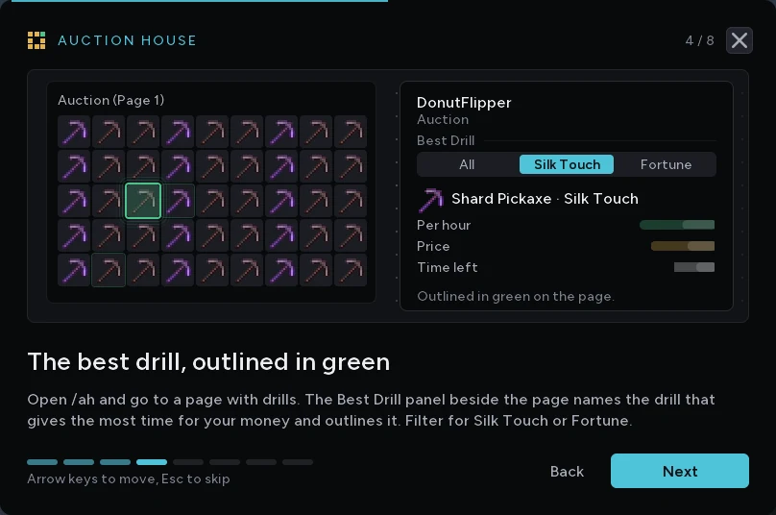The height and width of the screenshot is (515, 776).
Task: Pick the purple pickaxe in row one, column four
Action: coord(178,132)
